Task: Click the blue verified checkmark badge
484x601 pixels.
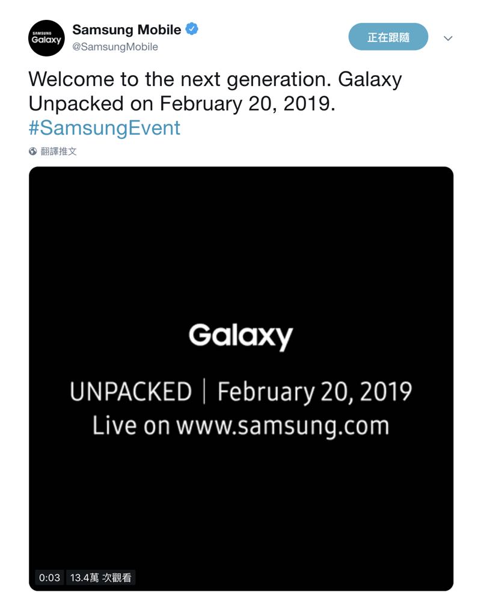Action: pos(192,29)
